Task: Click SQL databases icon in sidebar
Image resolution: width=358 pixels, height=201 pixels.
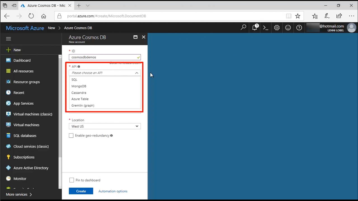Action: tap(8, 136)
